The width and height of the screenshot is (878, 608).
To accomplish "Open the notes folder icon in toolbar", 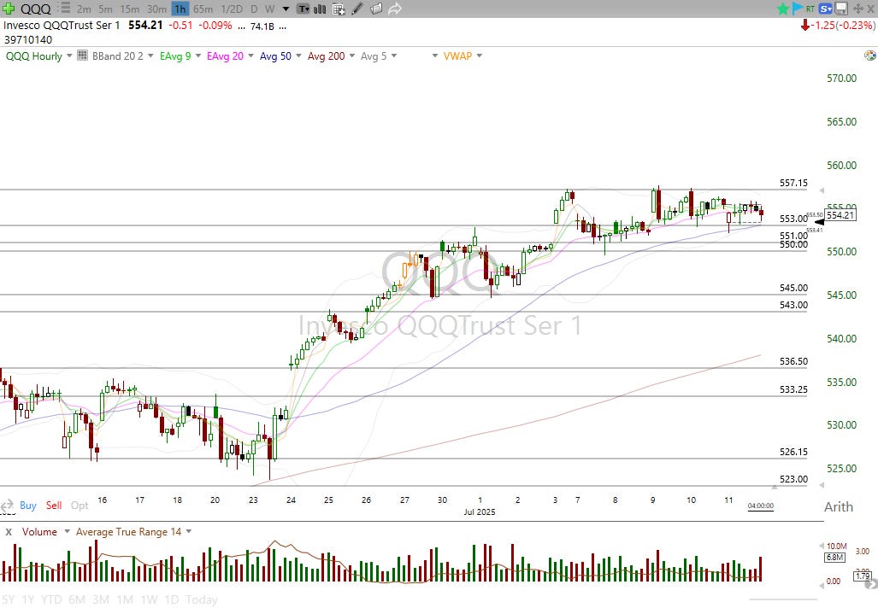I will 376,9.
